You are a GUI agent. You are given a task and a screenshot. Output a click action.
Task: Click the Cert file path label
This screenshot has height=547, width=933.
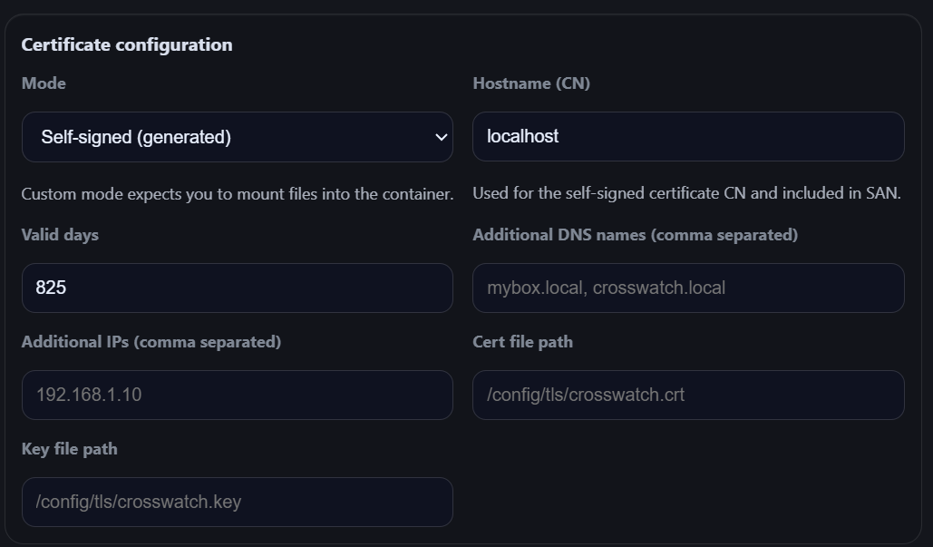[522, 342]
